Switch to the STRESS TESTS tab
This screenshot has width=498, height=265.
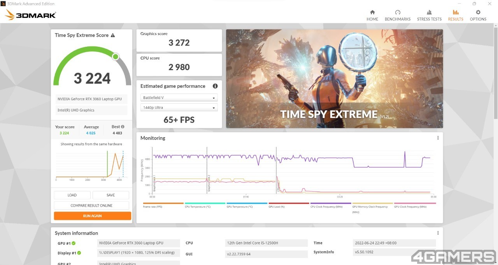pyautogui.click(x=429, y=15)
